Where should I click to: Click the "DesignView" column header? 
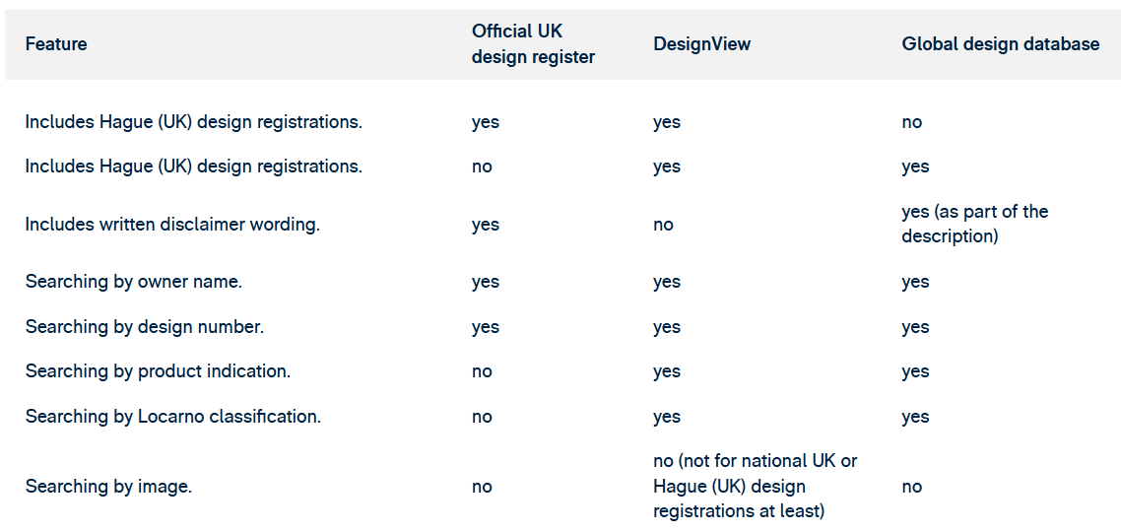(701, 44)
